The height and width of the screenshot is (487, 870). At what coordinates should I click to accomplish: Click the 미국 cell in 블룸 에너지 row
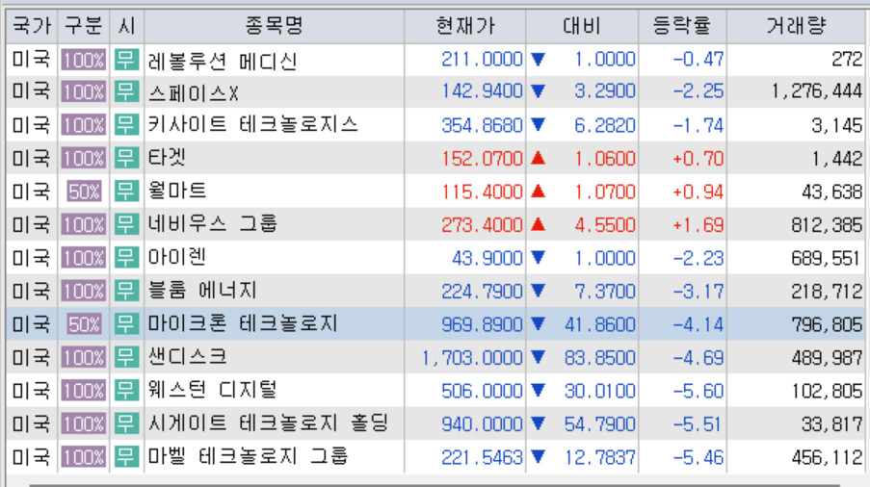pyautogui.click(x=31, y=291)
